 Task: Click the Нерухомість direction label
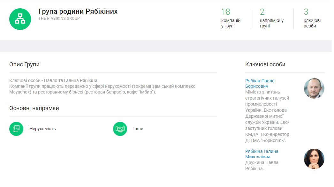(x=42, y=129)
